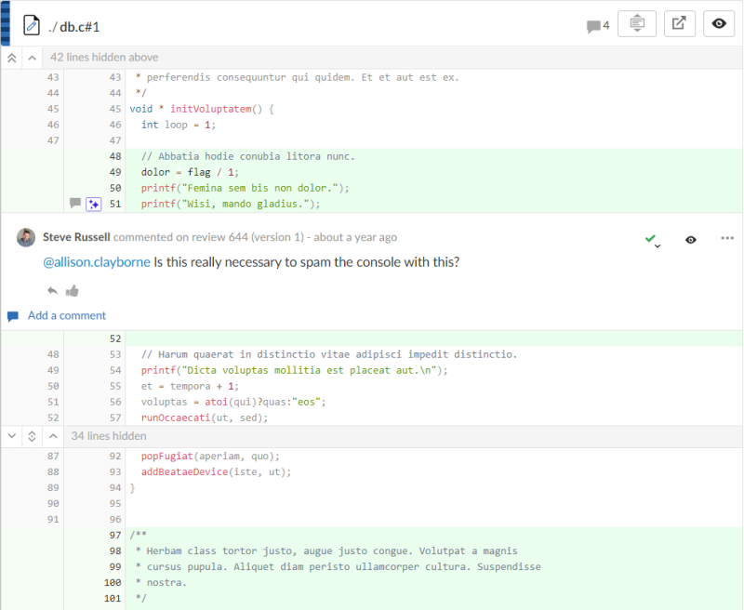744x610 pixels.
Task: Expand all 42 hidden lines above
Action: click(x=11, y=57)
